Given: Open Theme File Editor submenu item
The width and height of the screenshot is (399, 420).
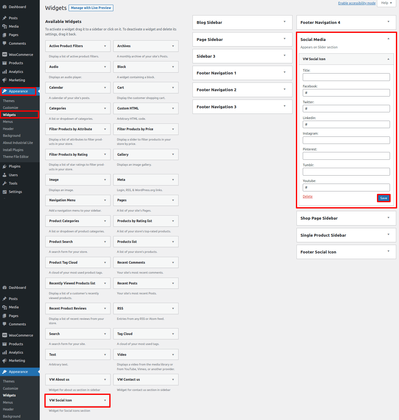Looking at the screenshot, I should coord(16,157).
